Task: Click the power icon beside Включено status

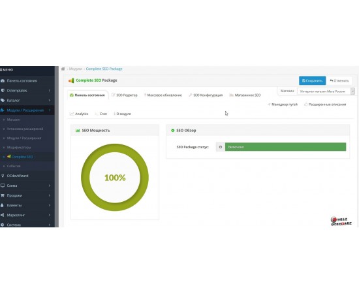Action: click(221, 147)
